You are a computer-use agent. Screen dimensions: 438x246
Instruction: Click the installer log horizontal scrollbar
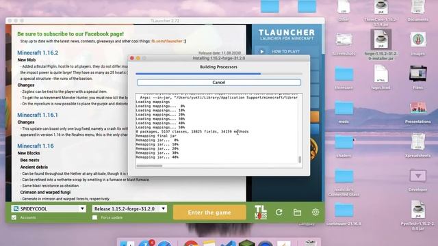tap(149, 165)
